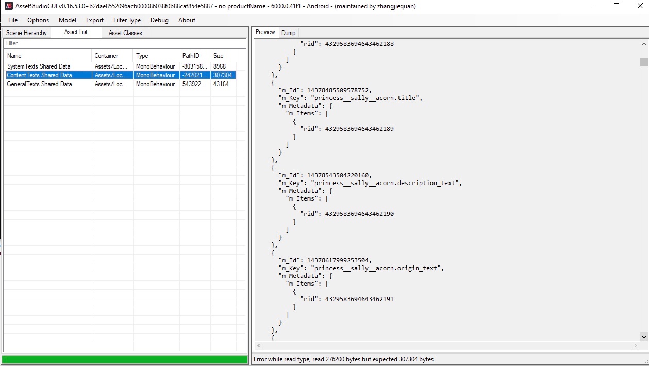This screenshot has height=366, width=649.
Task: Sort assets by the Container column header
Action: [112, 56]
